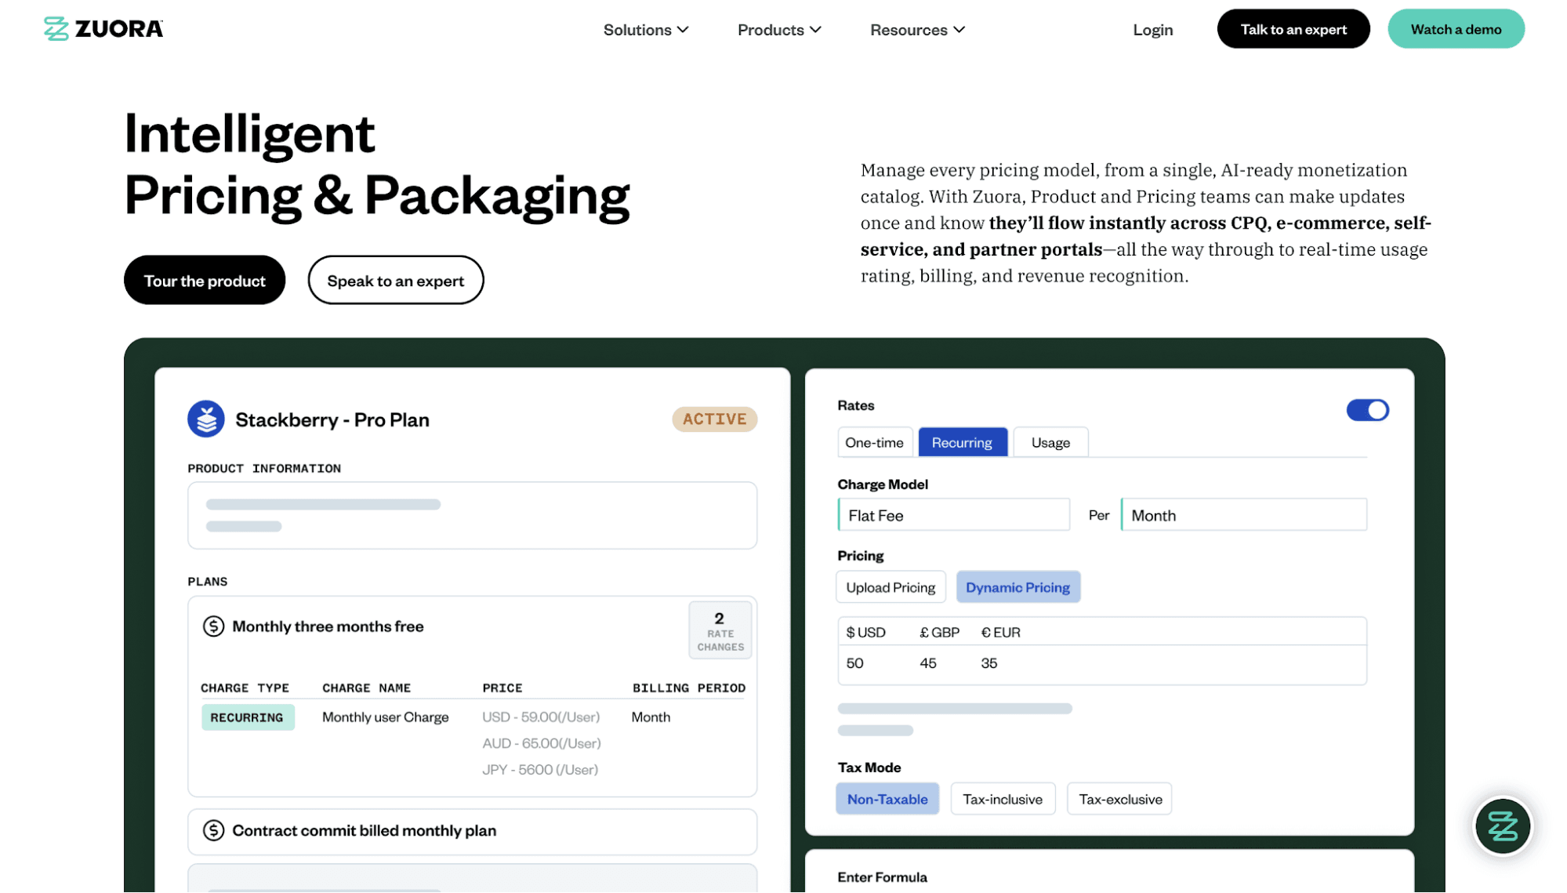Viewport: 1567px width, 893px height.
Task: Switch to the Usage rates tab
Action: 1050,442
